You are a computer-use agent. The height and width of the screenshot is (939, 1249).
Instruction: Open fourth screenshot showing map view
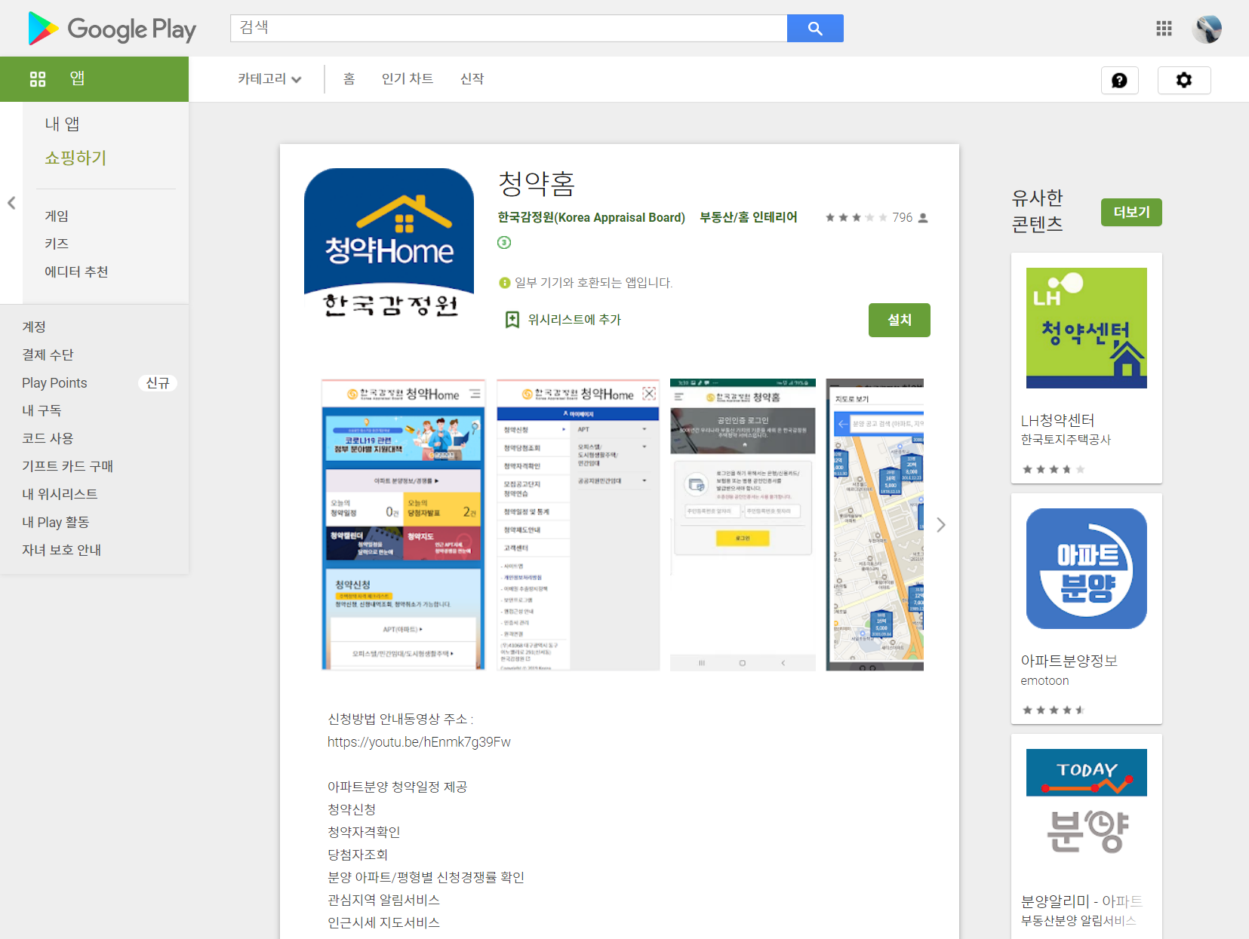point(875,524)
